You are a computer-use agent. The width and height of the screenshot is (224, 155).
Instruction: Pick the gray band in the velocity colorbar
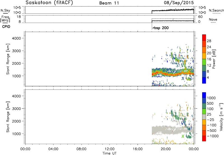point(204,117)
